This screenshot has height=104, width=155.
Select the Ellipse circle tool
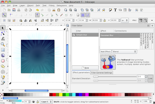(x=3, y=61)
